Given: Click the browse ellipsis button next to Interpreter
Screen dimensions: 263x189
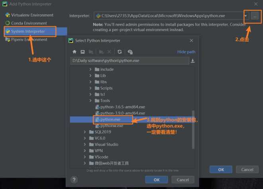Looking at the screenshot, I should (255, 16).
